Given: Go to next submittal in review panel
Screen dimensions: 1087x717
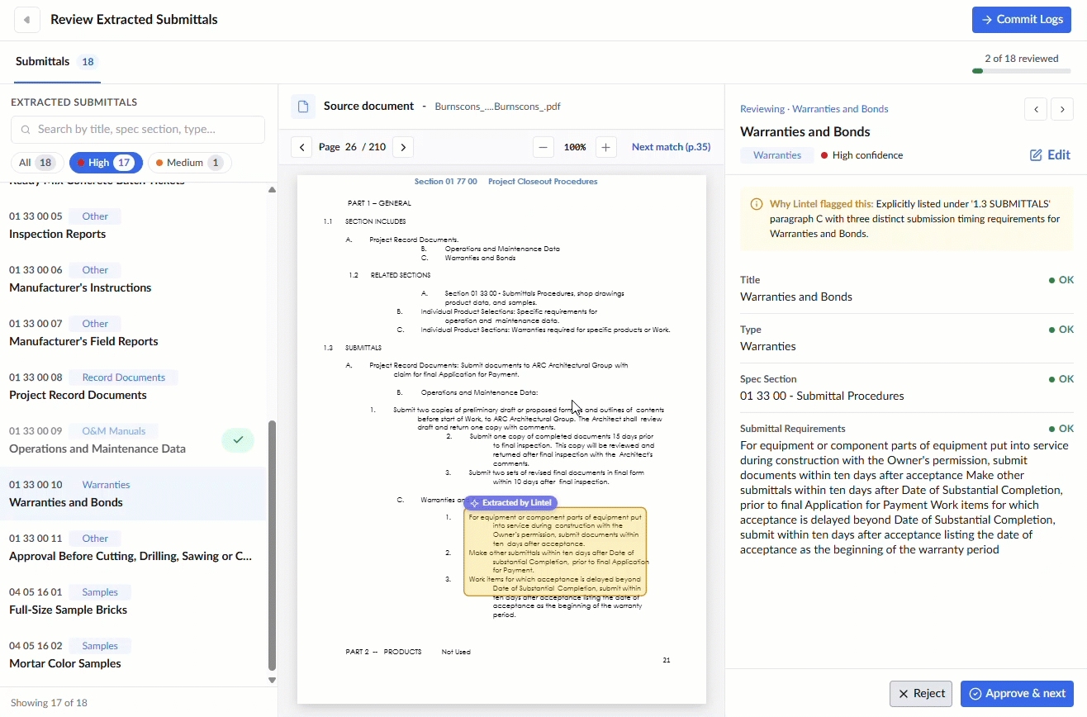Looking at the screenshot, I should click(1062, 109).
